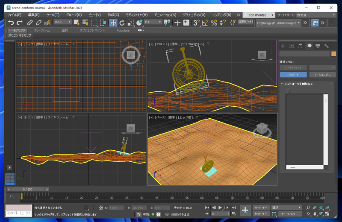
Task: Open the Tori iPentec user account dropdown
Action: [x=259, y=15]
